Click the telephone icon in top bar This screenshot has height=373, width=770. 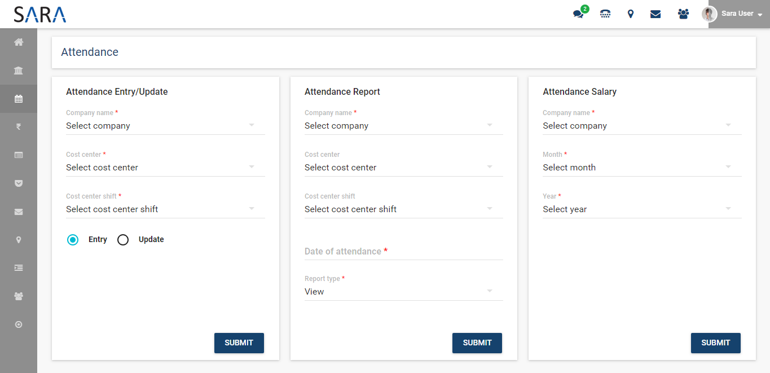coord(605,14)
